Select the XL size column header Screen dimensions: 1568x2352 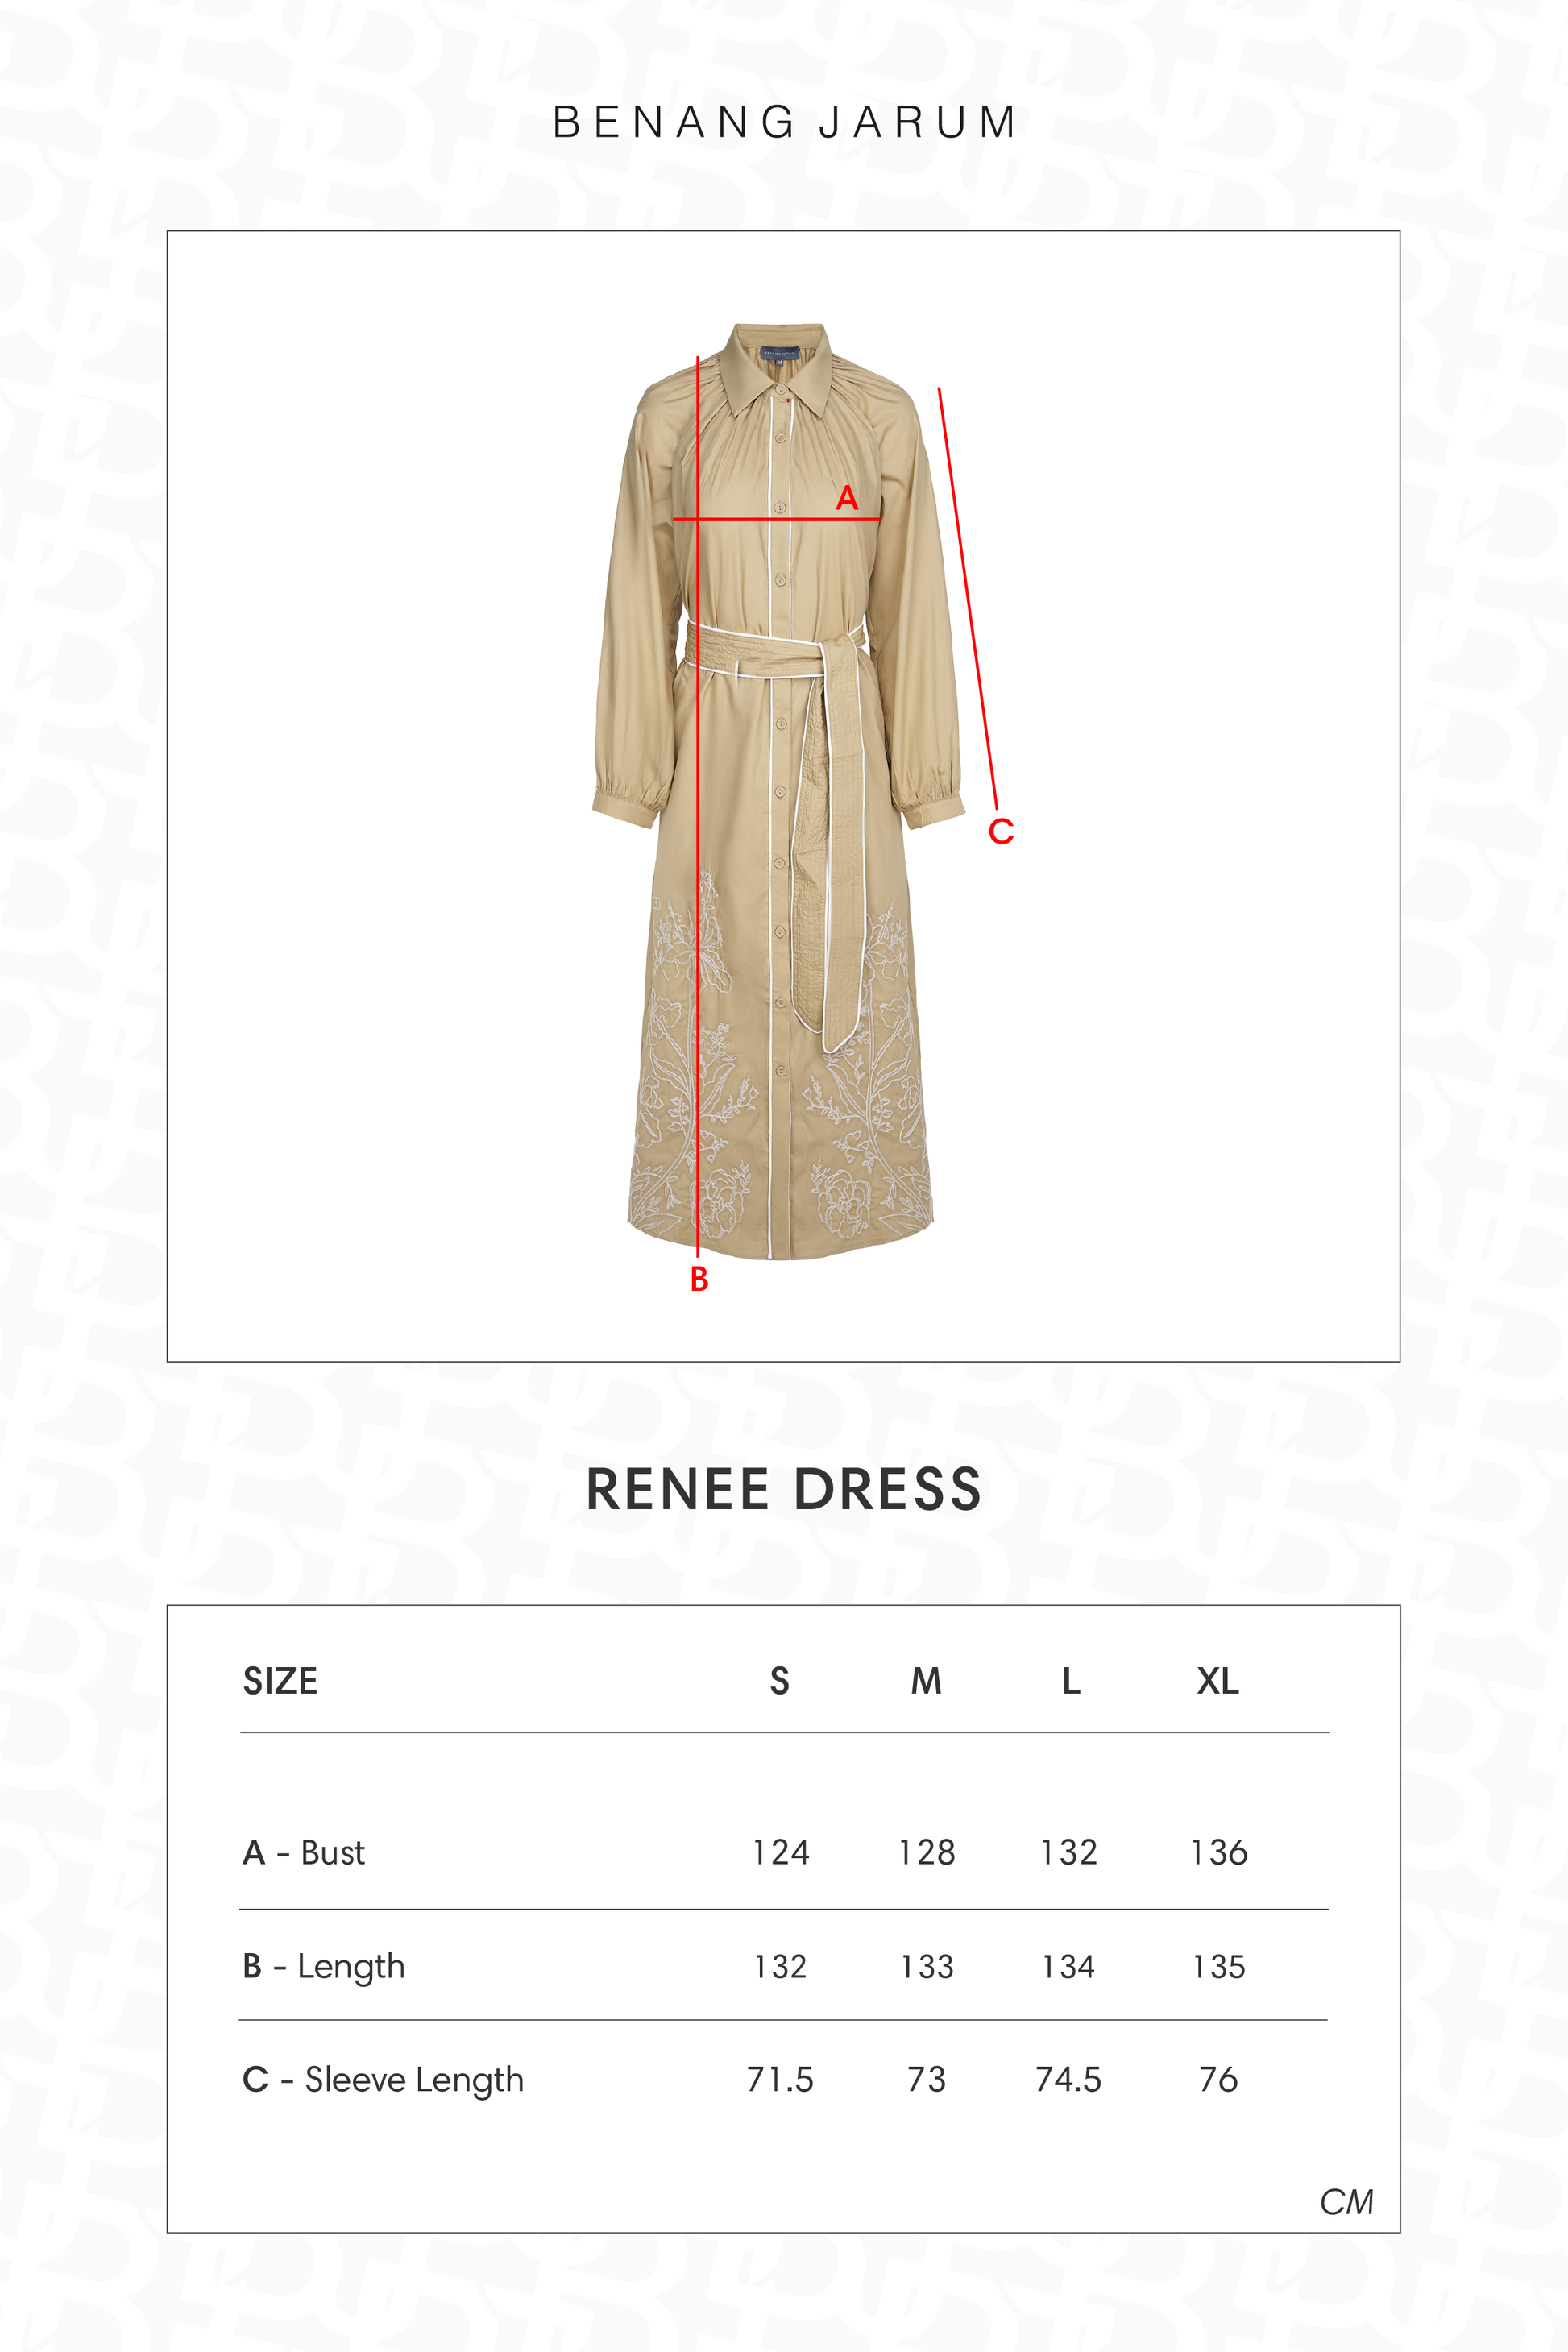click(x=1218, y=1681)
